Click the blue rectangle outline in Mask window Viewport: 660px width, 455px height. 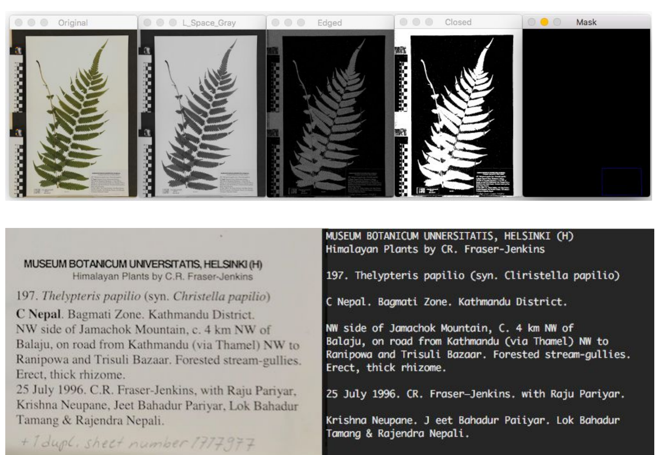(621, 181)
